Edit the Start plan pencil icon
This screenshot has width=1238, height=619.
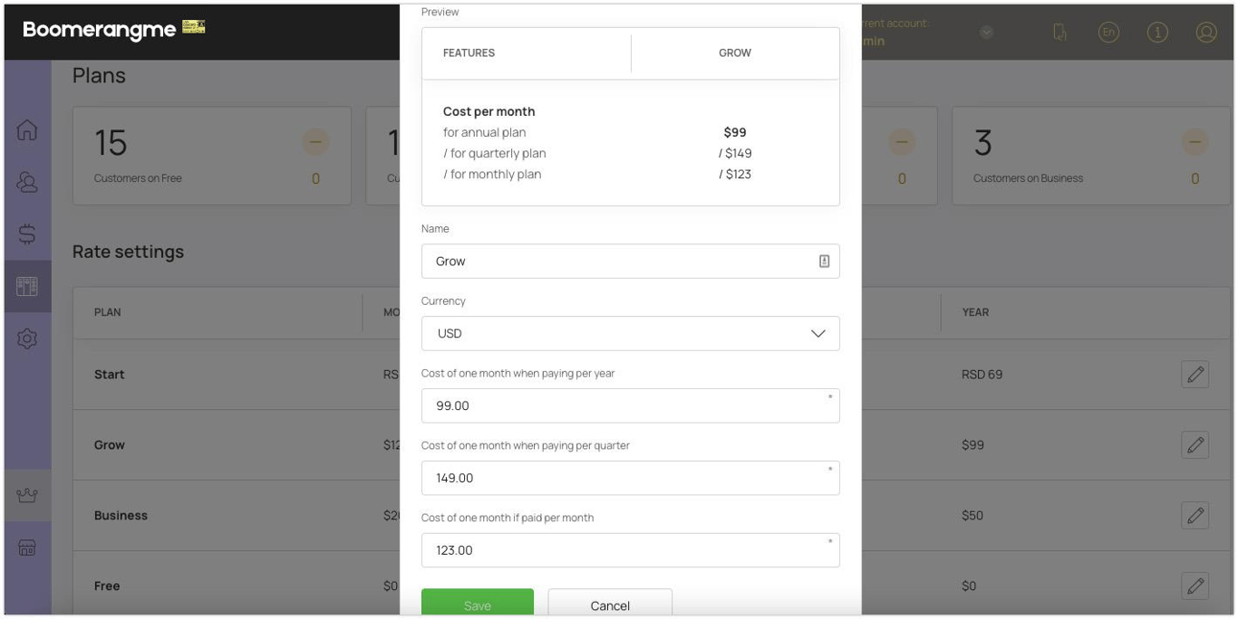(1194, 375)
